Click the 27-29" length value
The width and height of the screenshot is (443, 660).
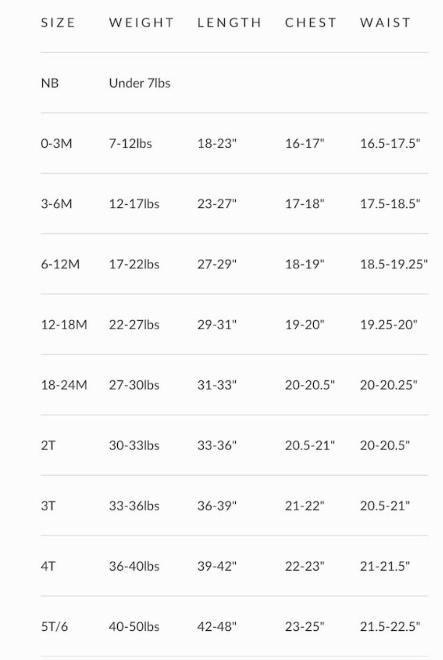coord(217,264)
